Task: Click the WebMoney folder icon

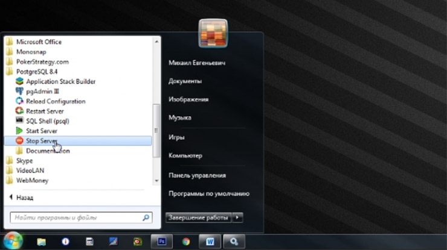Action: (x=10, y=180)
